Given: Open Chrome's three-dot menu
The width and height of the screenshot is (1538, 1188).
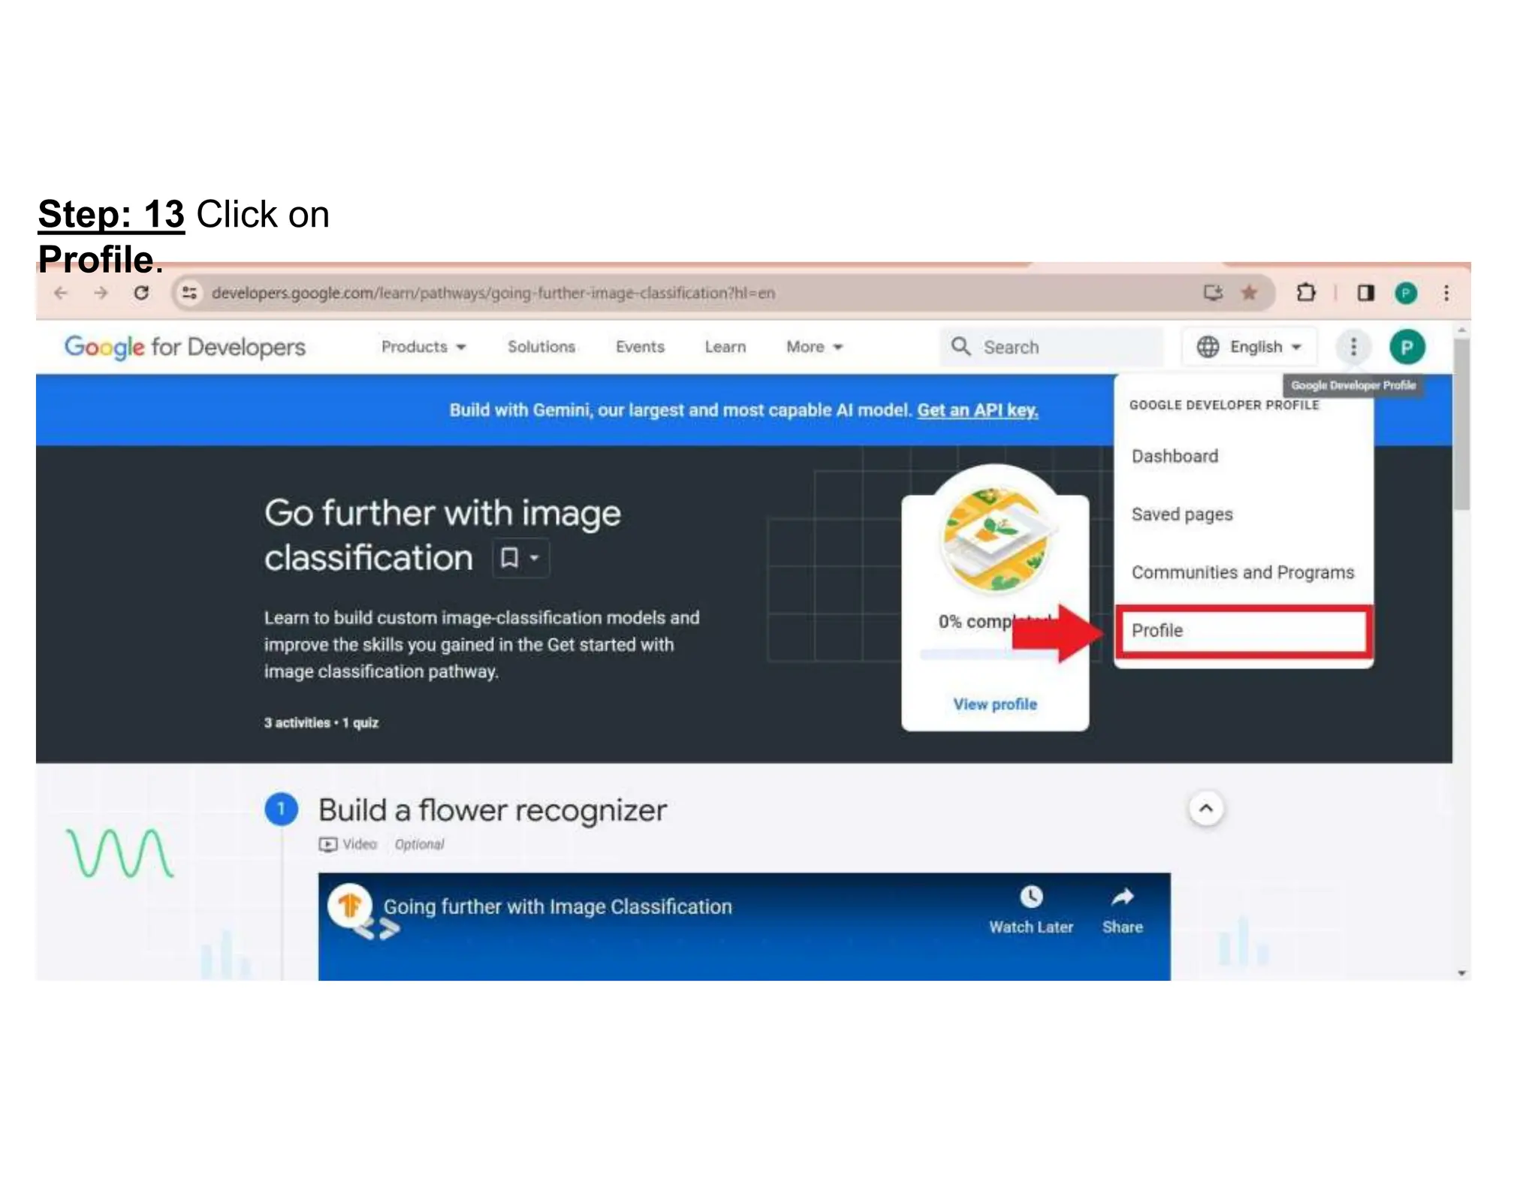Looking at the screenshot, I should [x=1446, y=293].
